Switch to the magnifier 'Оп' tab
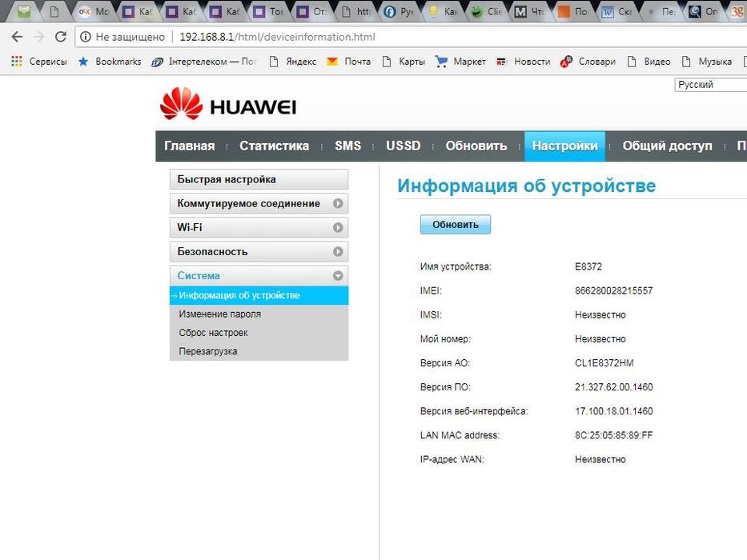 704,11
